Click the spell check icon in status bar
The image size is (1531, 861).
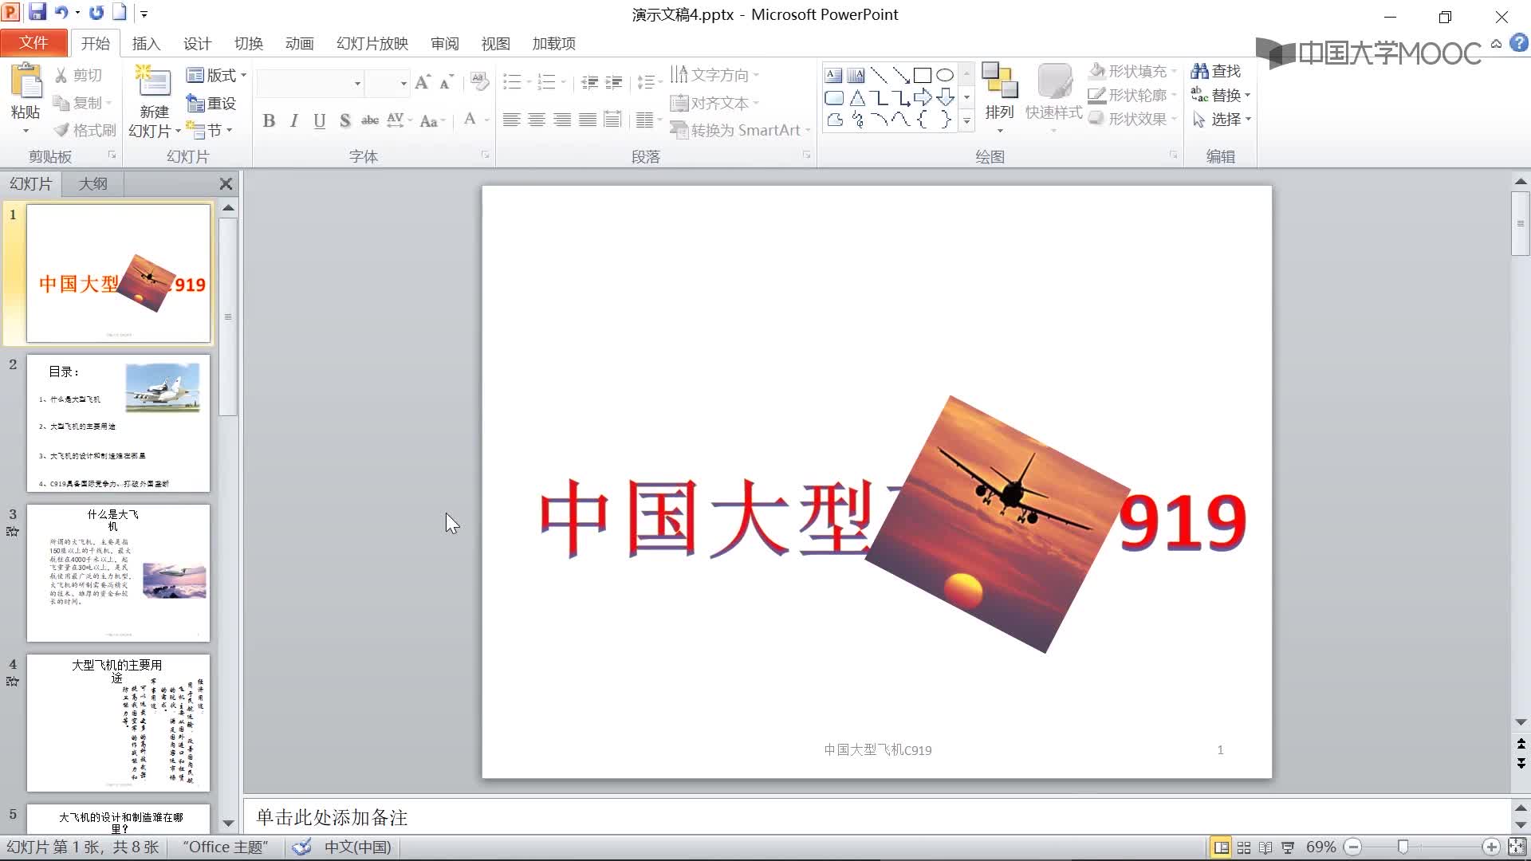tap(301, 847)
